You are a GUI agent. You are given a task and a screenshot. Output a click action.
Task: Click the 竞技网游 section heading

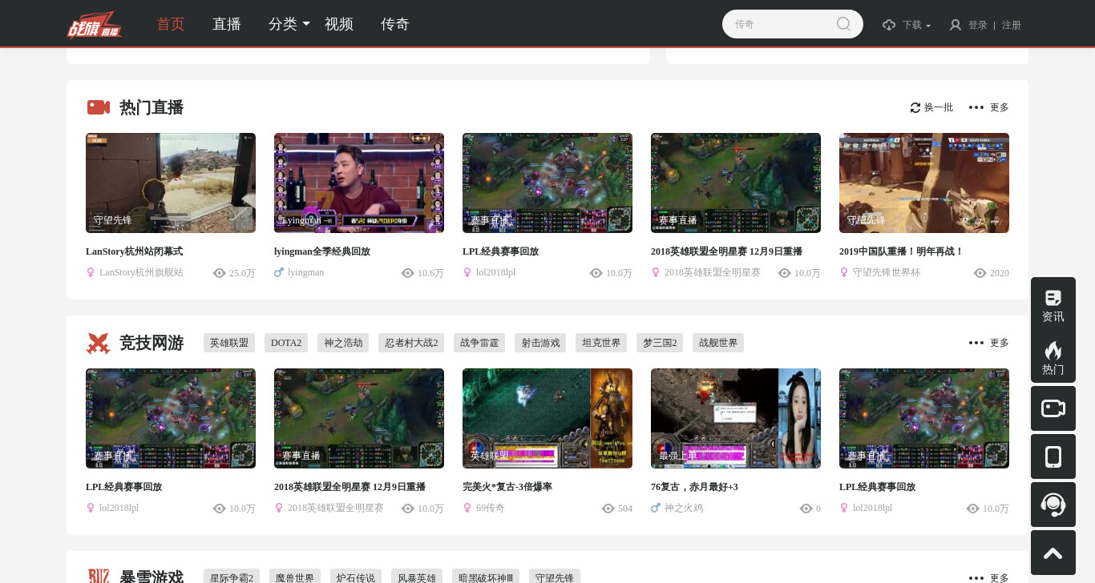click(152, 343)
